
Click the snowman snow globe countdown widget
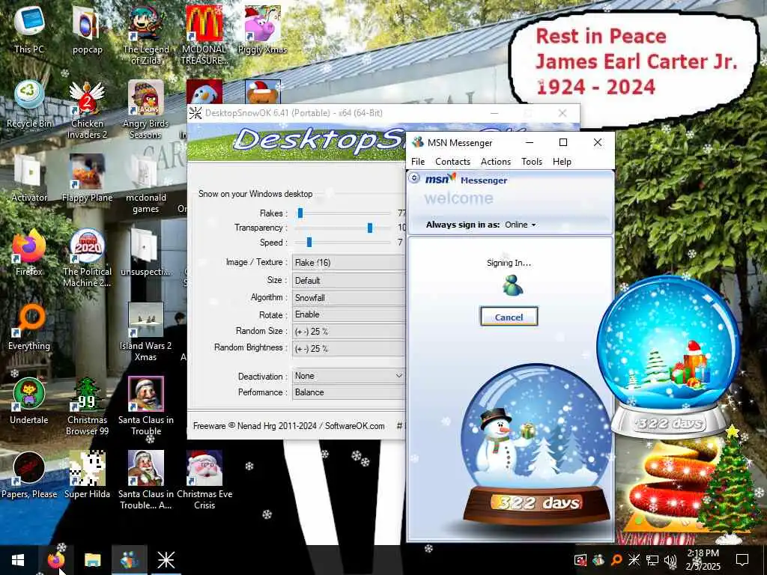point(536,445)
